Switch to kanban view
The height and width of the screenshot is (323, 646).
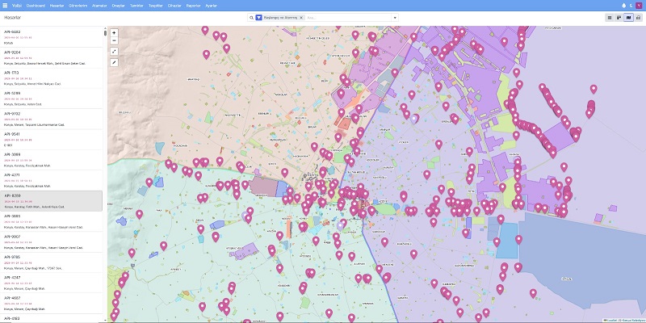pyautogui.click(x=619, y=16)
